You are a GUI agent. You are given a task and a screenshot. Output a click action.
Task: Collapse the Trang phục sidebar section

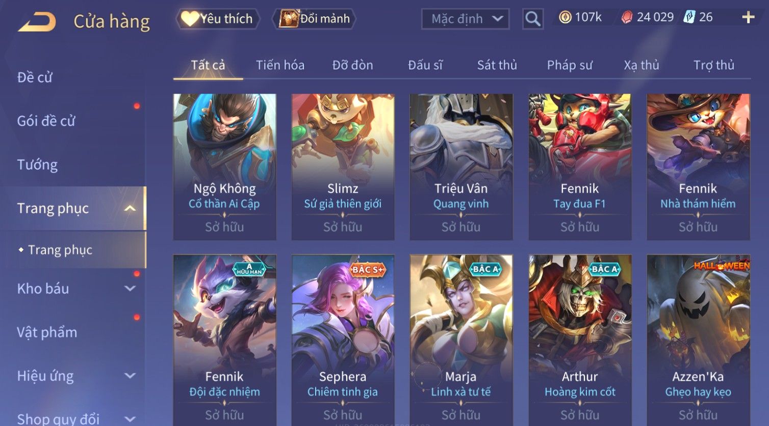[130, 208]
